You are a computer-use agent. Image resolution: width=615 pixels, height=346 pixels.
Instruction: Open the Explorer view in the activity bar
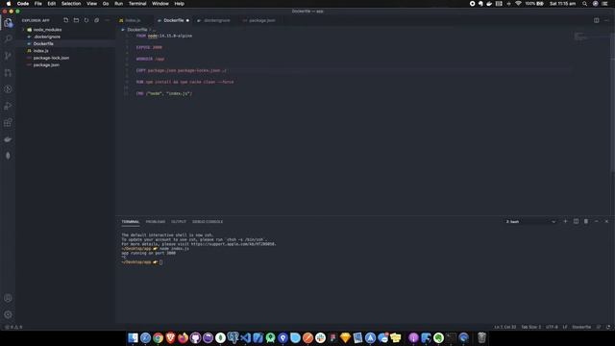pyautogui.click(x=8, y=23)
